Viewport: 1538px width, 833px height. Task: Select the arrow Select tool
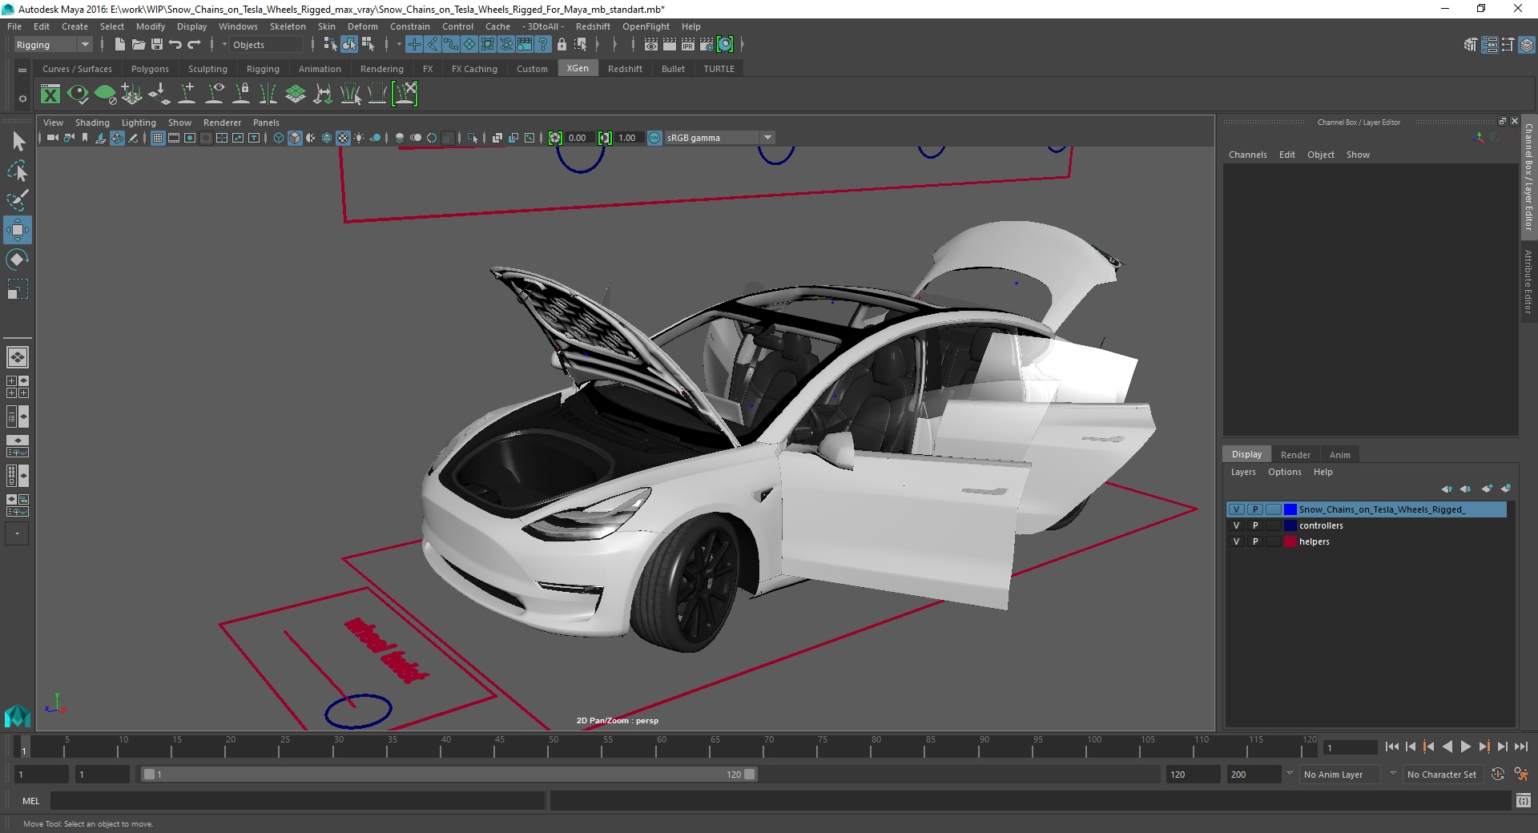coord(18,142)
